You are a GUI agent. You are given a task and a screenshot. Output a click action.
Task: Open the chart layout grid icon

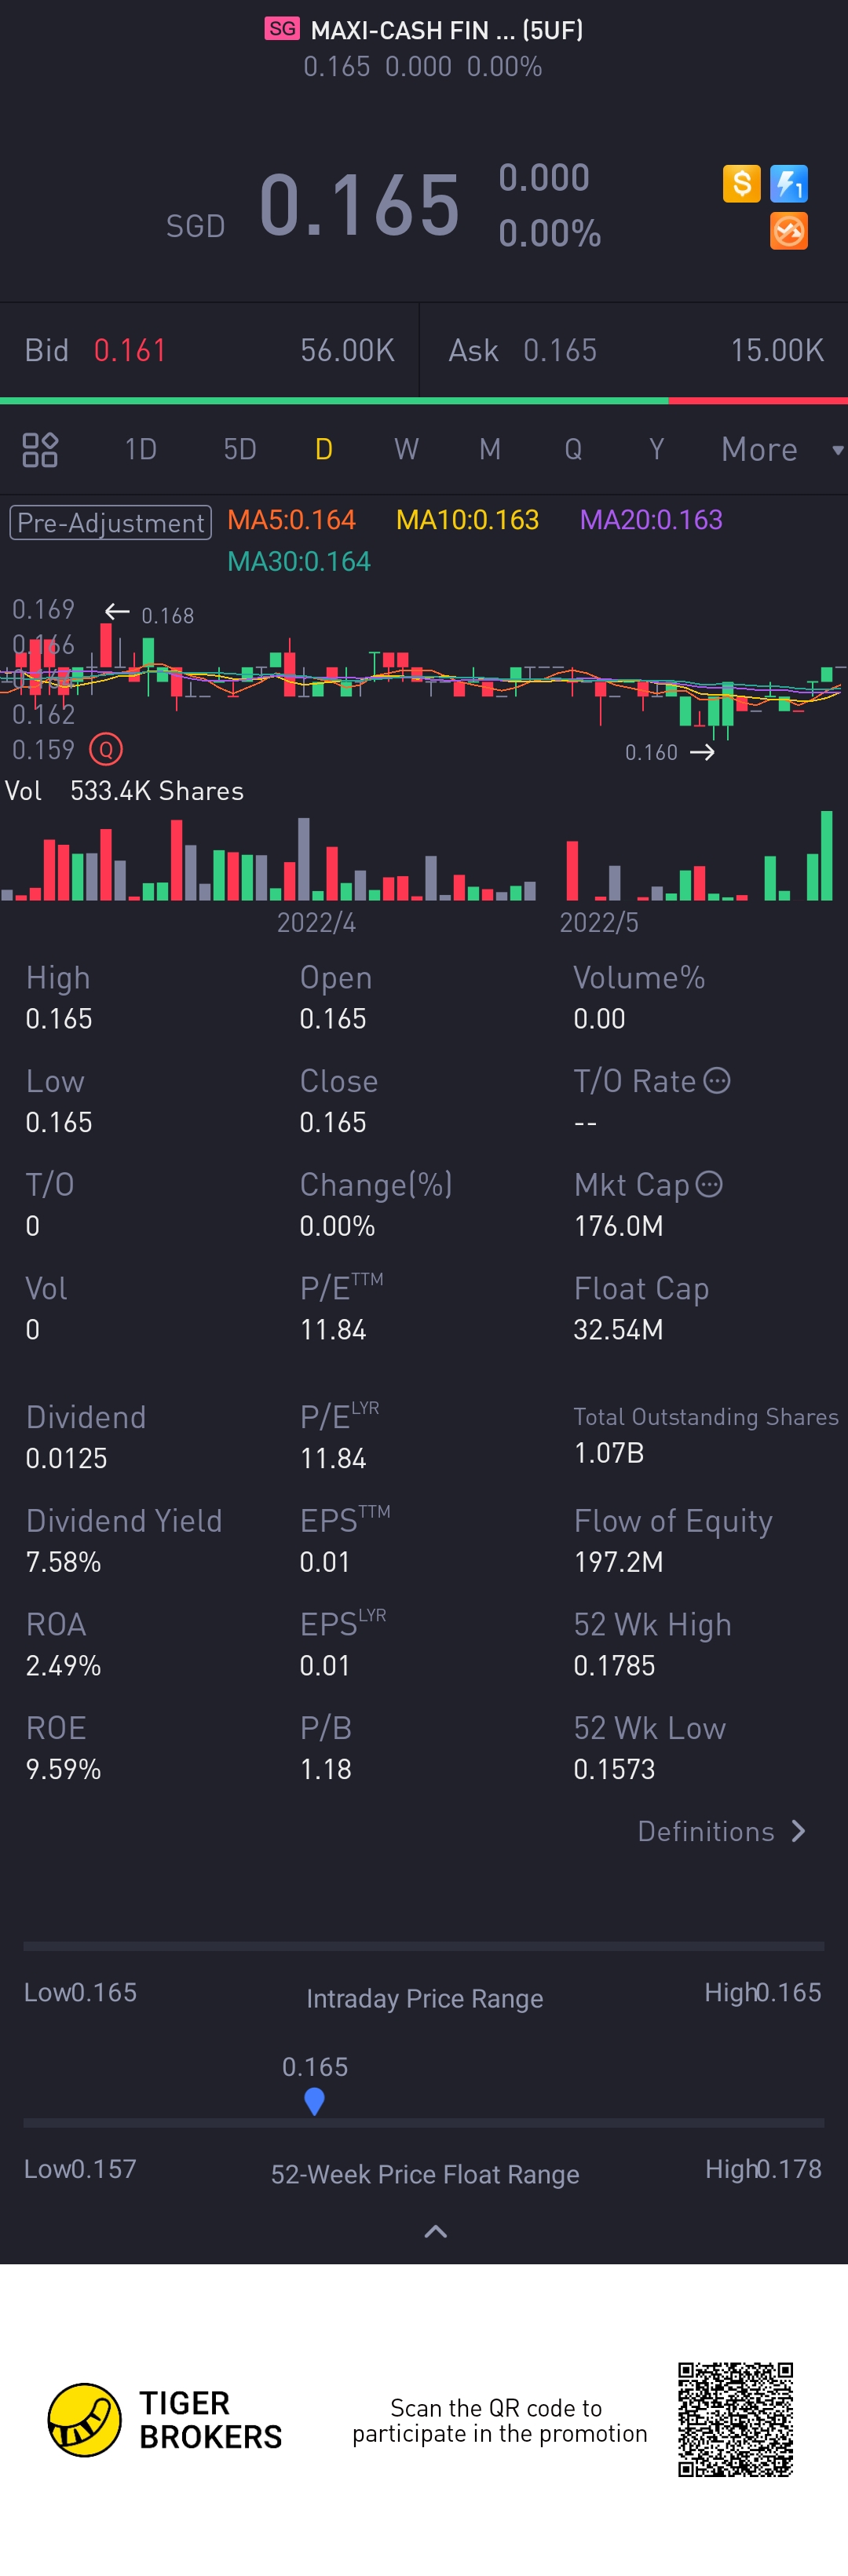(40, 450)
